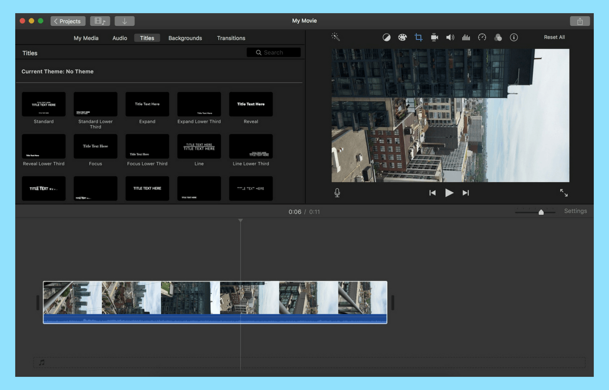This screenshot has width=609, height=390.
Task: Click the background music well note icon
Action: (x=42, y=363)
